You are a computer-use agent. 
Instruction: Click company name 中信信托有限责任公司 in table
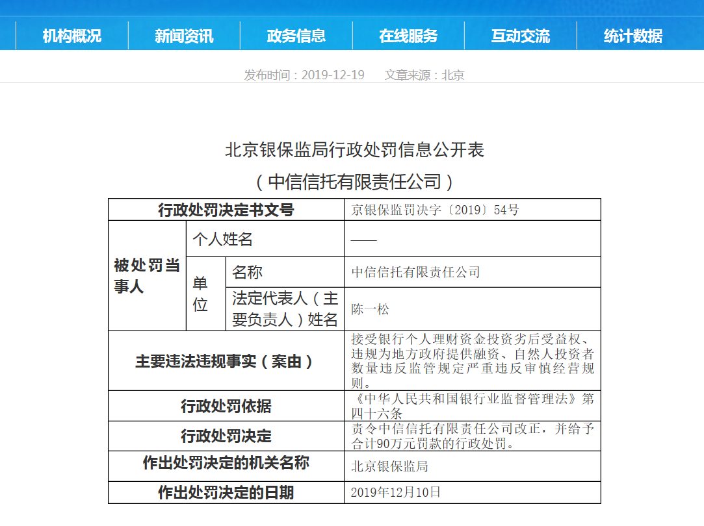416,272
